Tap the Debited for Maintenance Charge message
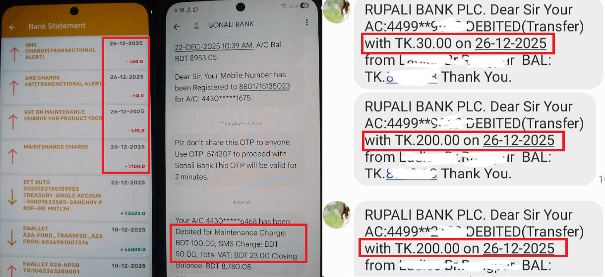 (x=238, y=243)
